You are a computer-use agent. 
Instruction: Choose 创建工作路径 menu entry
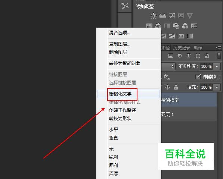click(x=128, y=110)
